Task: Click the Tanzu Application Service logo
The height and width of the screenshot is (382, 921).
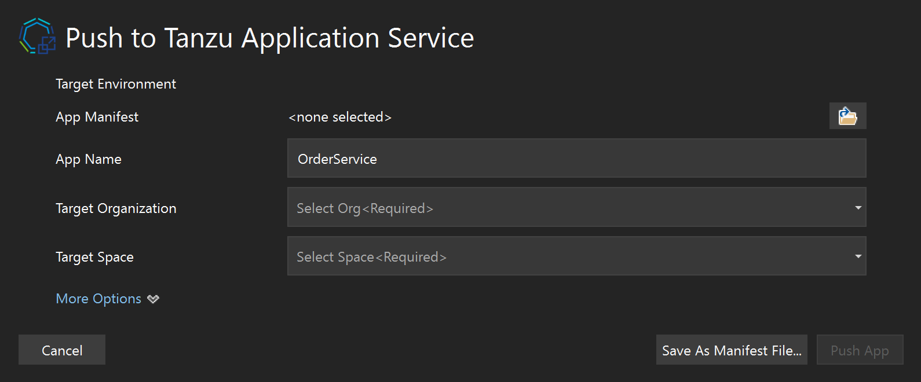Action: point(37,36)
